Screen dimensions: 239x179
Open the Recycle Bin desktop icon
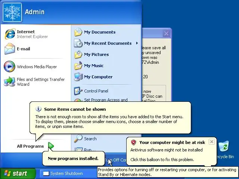point(224,147)
